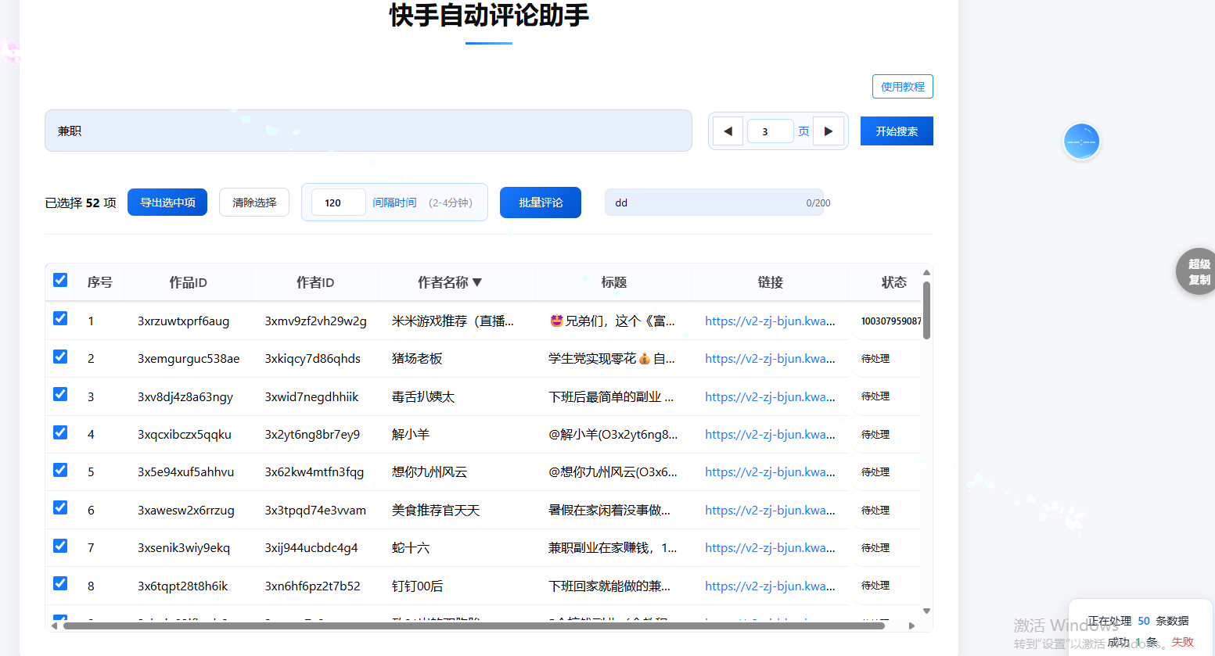Click the next page arrow button
The height and width of the screenshot is (656, 1215).
pos(829,131)
